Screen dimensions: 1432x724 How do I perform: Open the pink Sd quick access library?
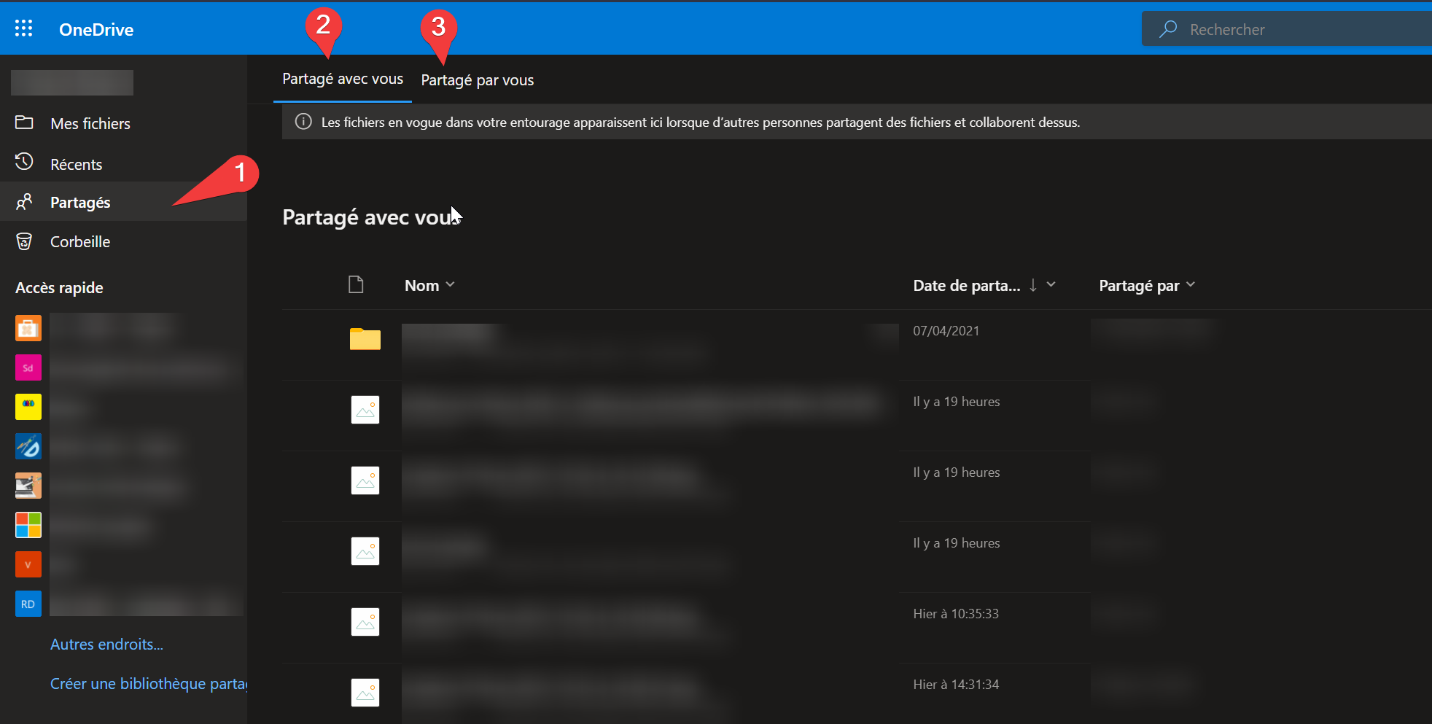[28, 368]
